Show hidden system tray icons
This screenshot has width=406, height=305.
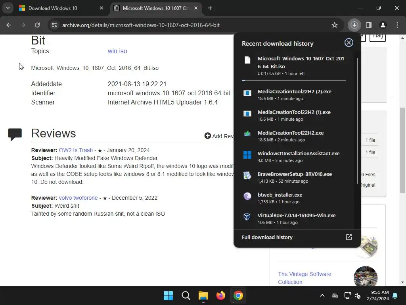click(322, 295)
